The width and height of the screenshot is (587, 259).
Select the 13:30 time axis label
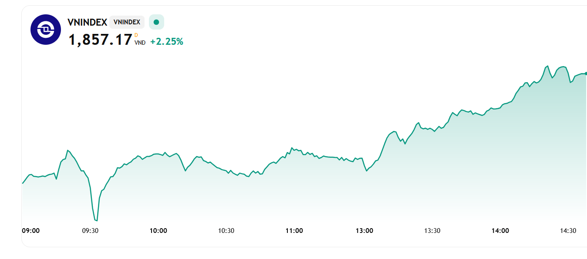432,231
